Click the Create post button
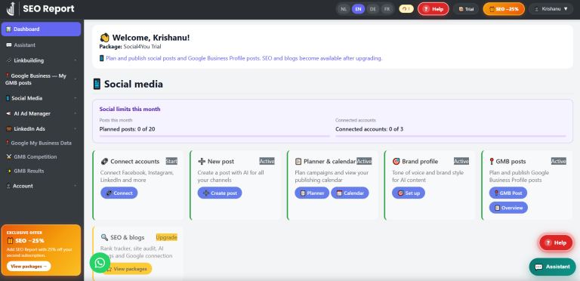 (x=220, y=193)
